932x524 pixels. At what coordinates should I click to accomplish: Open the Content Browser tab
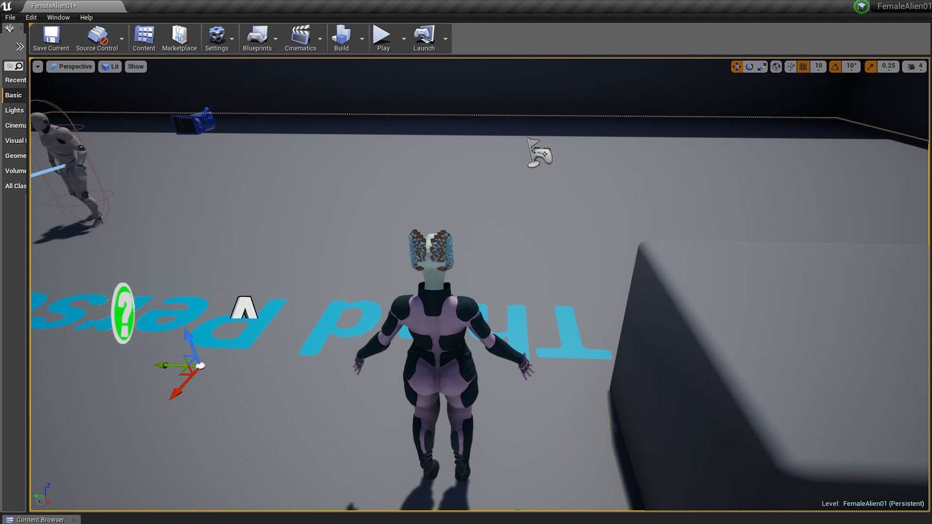[x=40, y=520]
